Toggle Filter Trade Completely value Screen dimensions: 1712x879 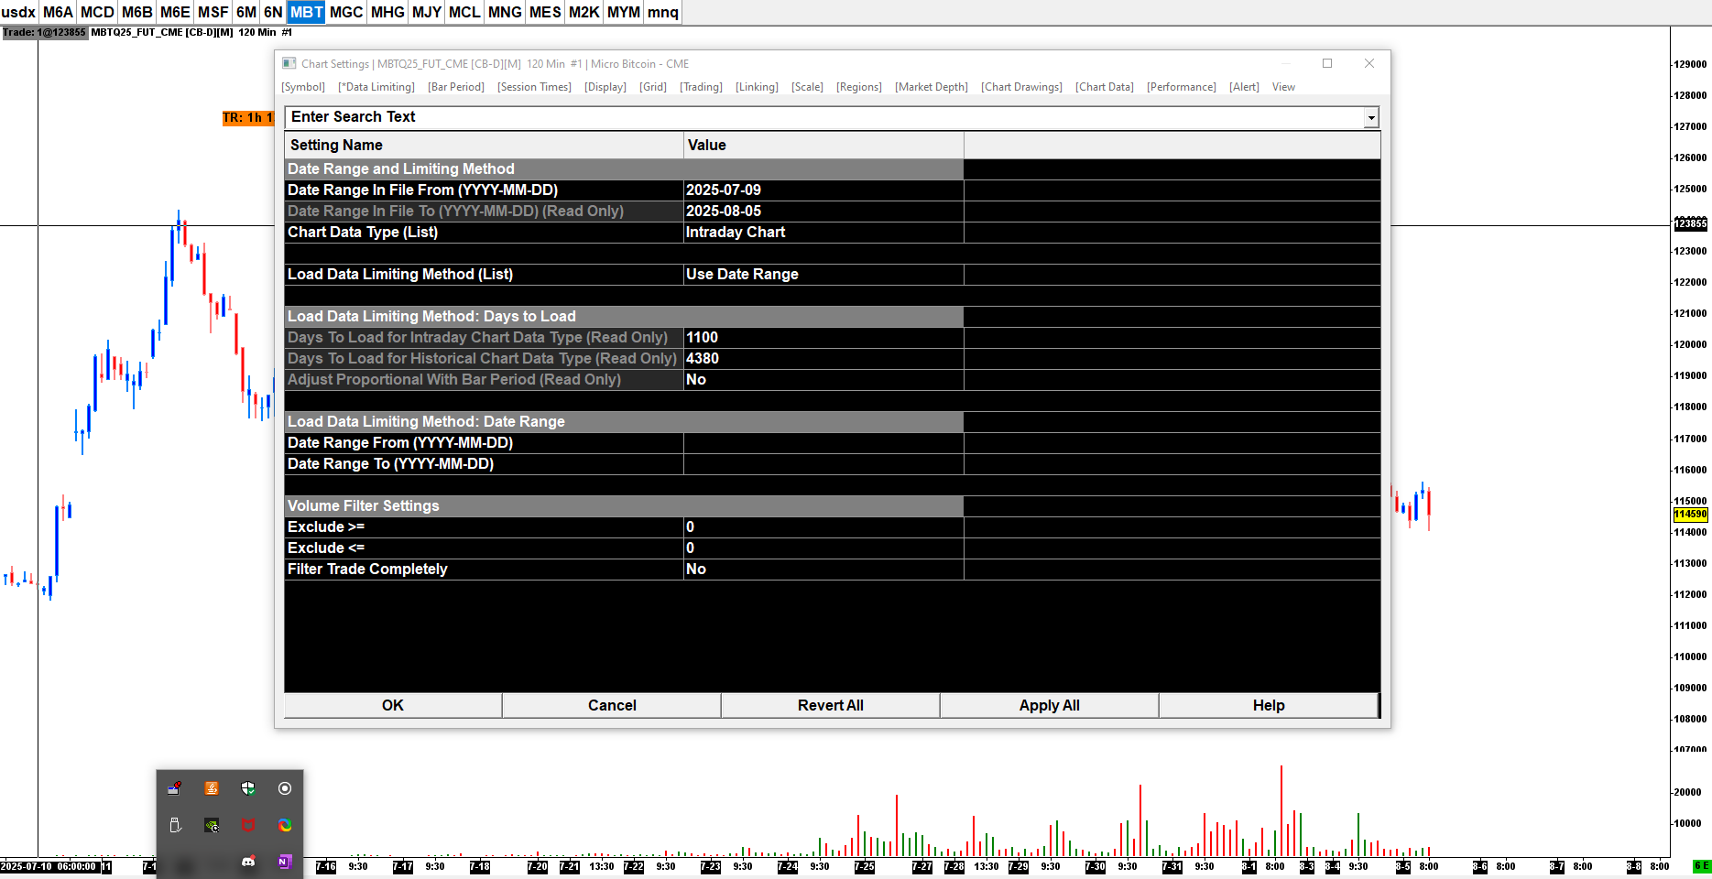pyautogui.click(x=823, y=570)
